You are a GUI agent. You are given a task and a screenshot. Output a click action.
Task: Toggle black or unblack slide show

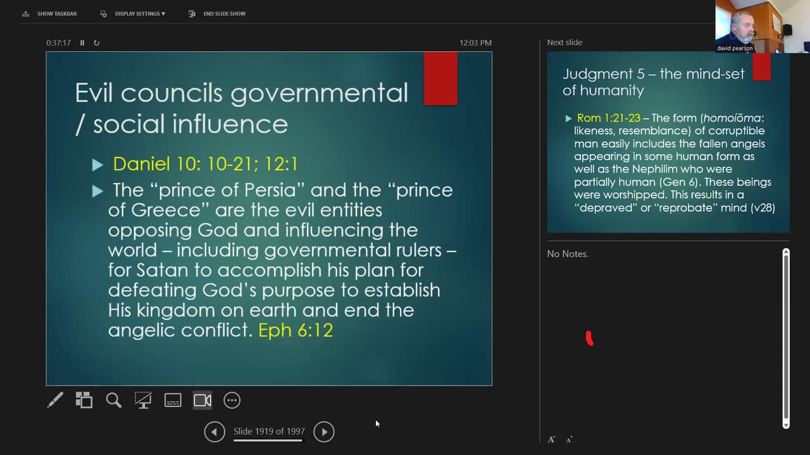(x=143, y=400)
